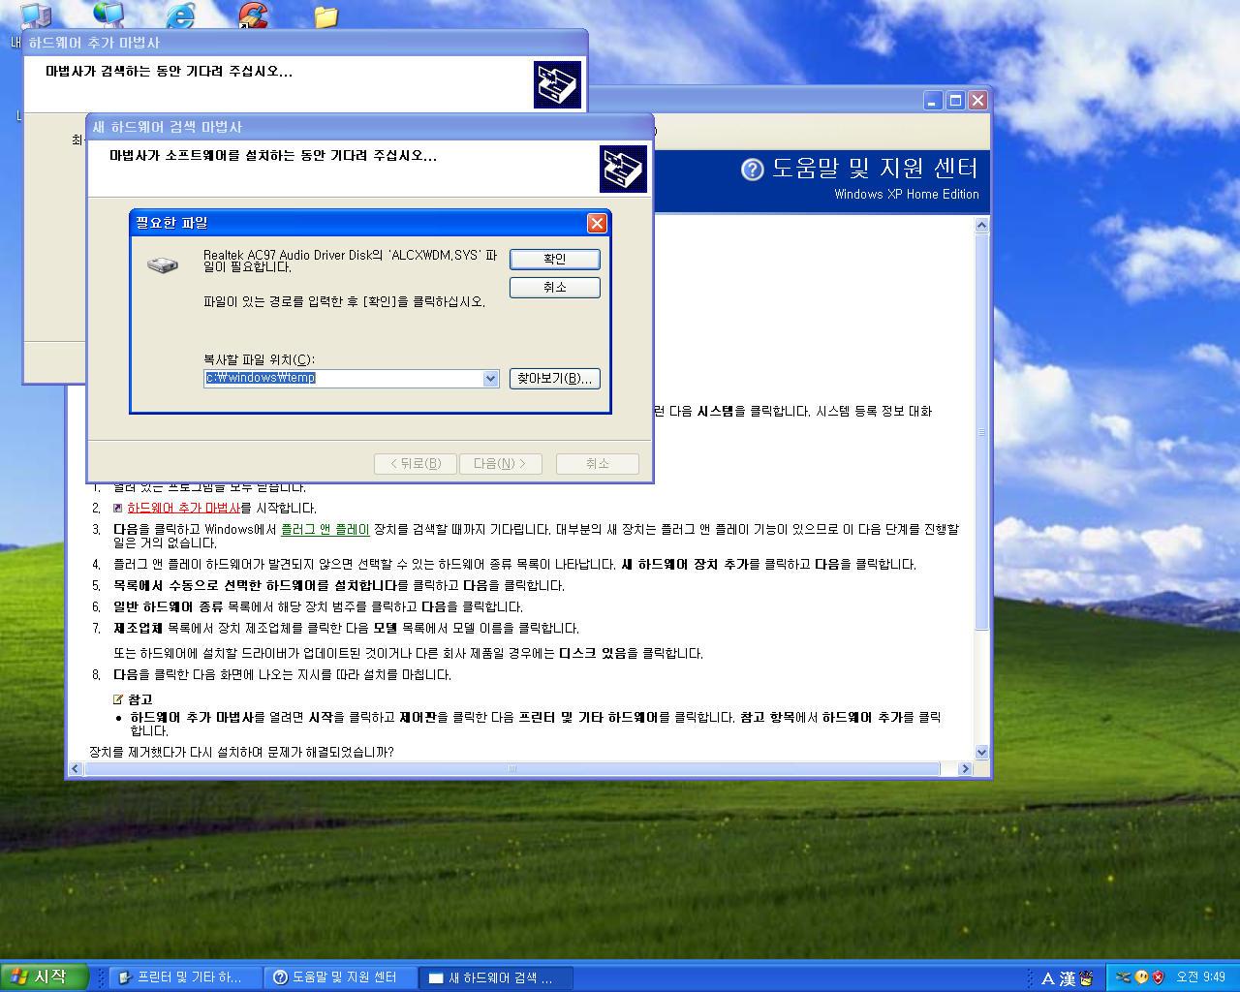Click the help window's vertical scrollbar down arrow
The width and height of the screenshot is (1240, 992).
(x=981, y=752)
